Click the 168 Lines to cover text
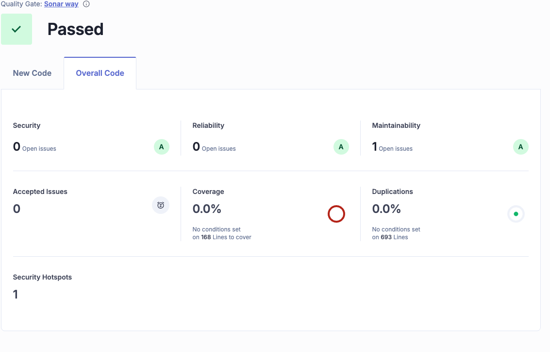 pyautogui.click(x=226, y=237)
